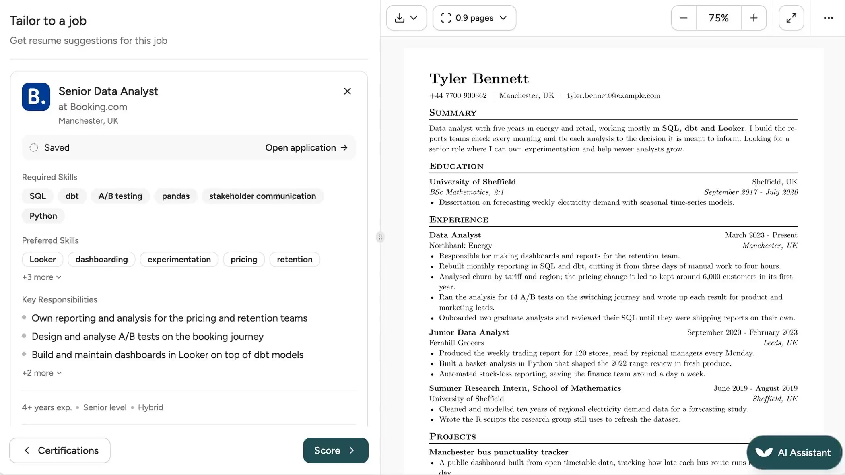Open the three-dot more options menu
Image resolution: width=845 pixels, height=475 pixels.
(829, 18)
